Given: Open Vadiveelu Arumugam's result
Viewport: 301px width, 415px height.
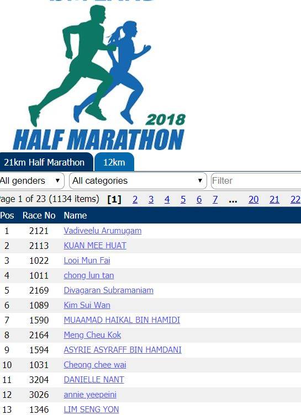Looking at the screenshot, I should tap(103, 231).
